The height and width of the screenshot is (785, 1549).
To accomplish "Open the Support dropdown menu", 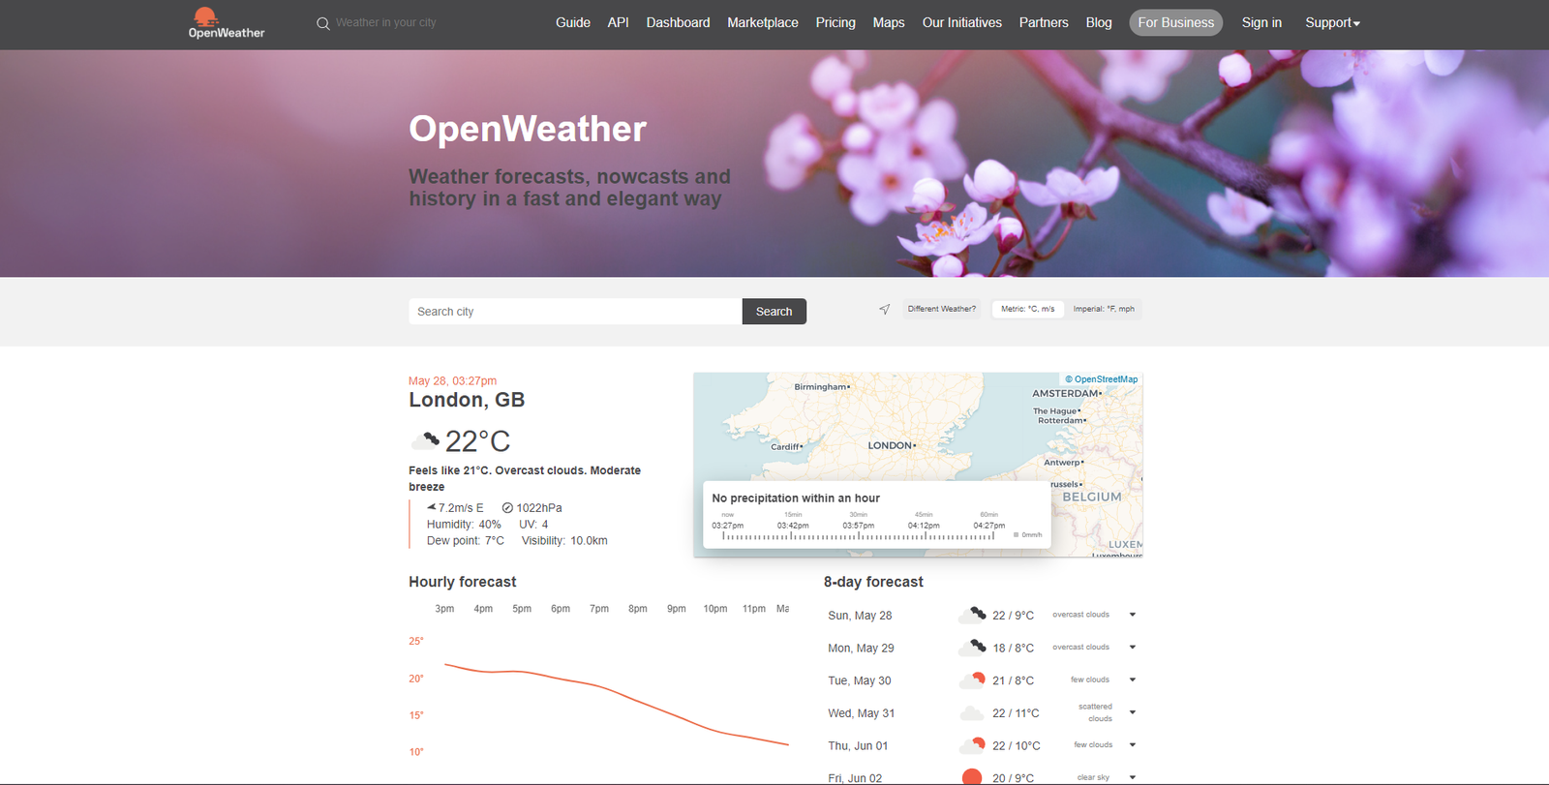I will click(1332, 23).
